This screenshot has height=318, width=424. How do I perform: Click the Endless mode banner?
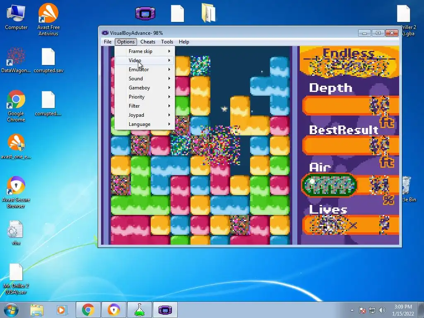click(349, 62)
